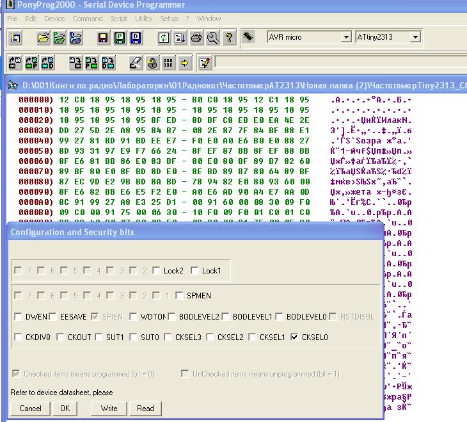Click the yellow Help question icon
The width and height of the screenshot is (467, 422).
point(229,38)
